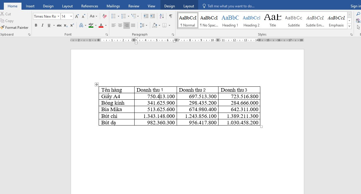
Task: Click Increase Indent icon
Action: (153, 16)
